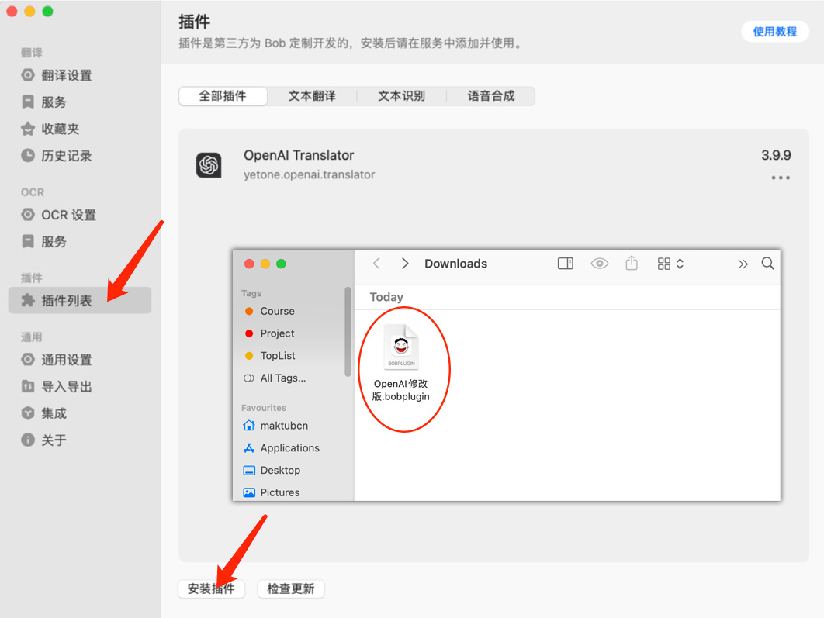Open OCR 设置 in sidebar

click(80, 215)
